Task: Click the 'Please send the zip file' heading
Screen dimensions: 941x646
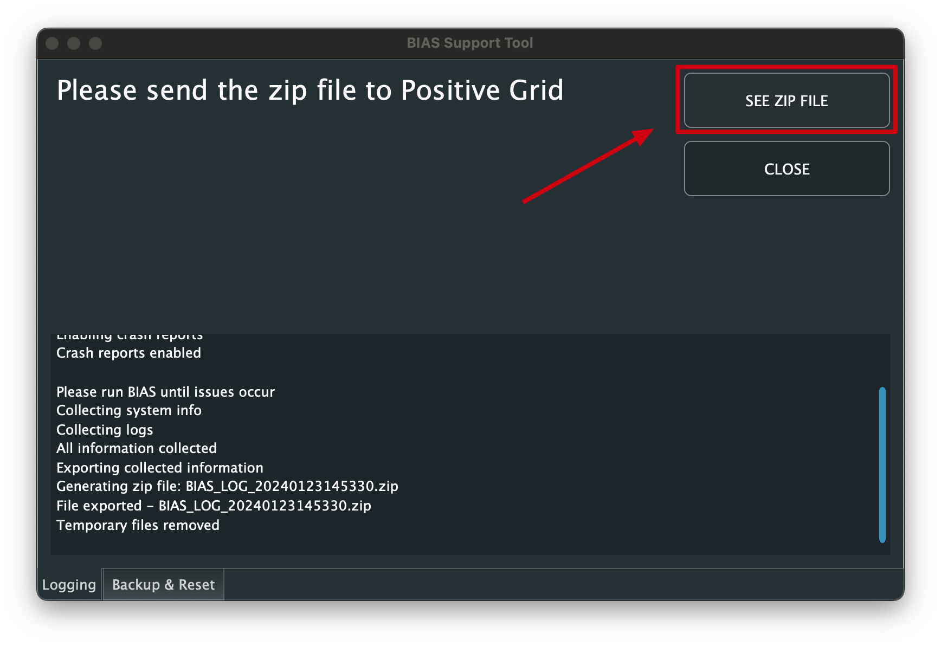Action: pos(310,90)
